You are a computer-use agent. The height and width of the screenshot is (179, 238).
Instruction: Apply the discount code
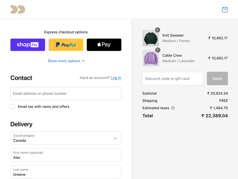(217, 79)
